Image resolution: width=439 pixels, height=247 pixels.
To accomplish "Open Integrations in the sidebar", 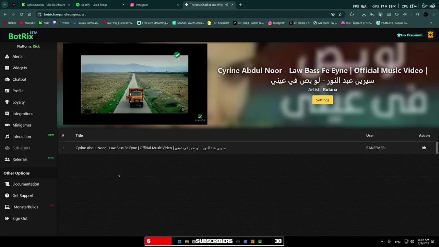I will point(23,114).
